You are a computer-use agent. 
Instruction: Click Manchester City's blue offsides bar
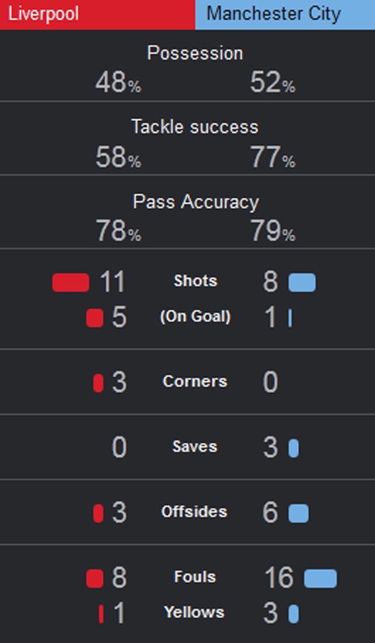click(x=298, y=513)
